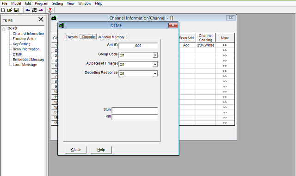Select Scan Information in the tree
The height and width of the screenshot is (176, 296).
[x=26, y=49]
